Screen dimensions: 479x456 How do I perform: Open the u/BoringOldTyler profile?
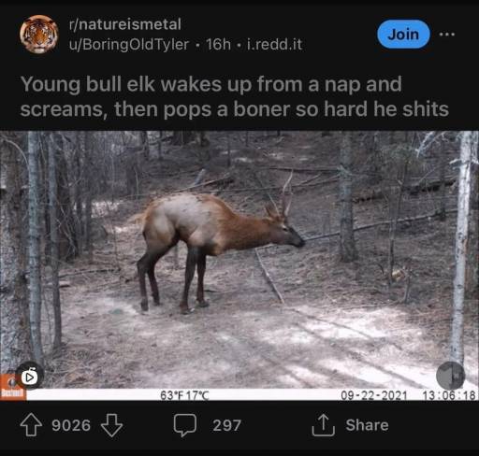(129, 44)
